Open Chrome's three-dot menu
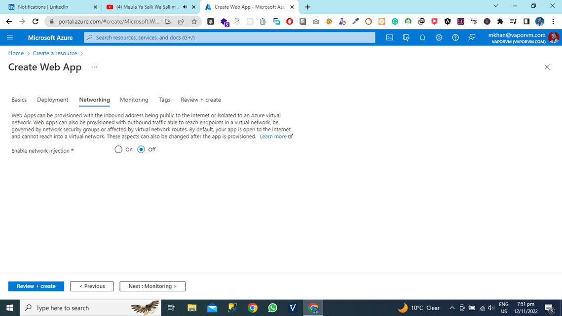Image resolution: width=562 pixels, height=316 pixels. pyautogui.click(x=553, y=21)
